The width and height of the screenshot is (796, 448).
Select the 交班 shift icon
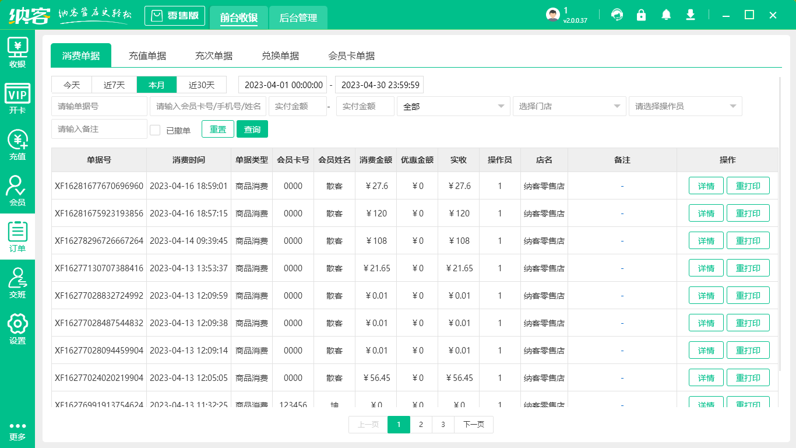(17, 281)
